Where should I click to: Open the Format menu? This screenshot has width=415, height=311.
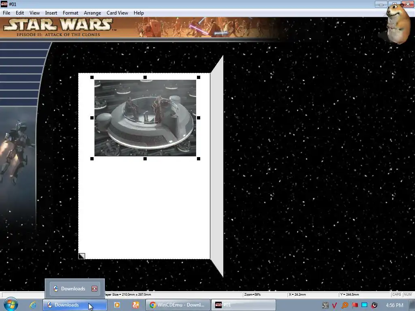[71, 13]
